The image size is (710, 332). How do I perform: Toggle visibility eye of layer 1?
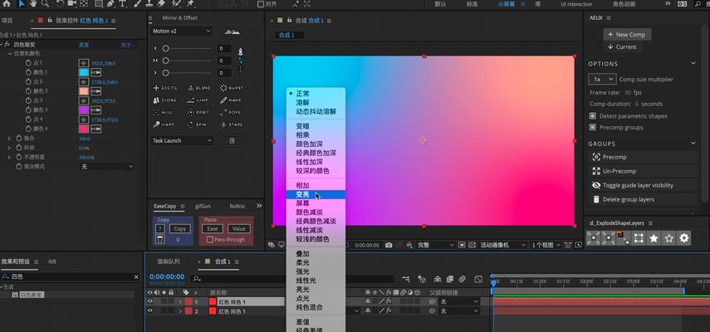(x=149, y=301)
